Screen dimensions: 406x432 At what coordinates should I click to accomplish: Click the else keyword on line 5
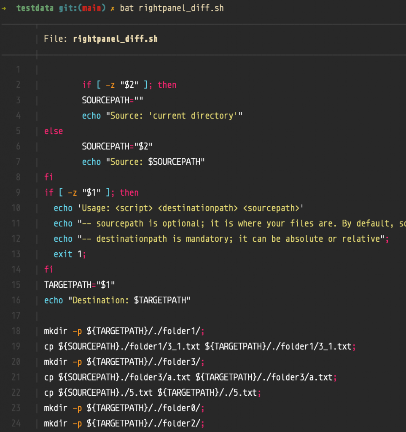pyautogui.click(x=53, y=131)
